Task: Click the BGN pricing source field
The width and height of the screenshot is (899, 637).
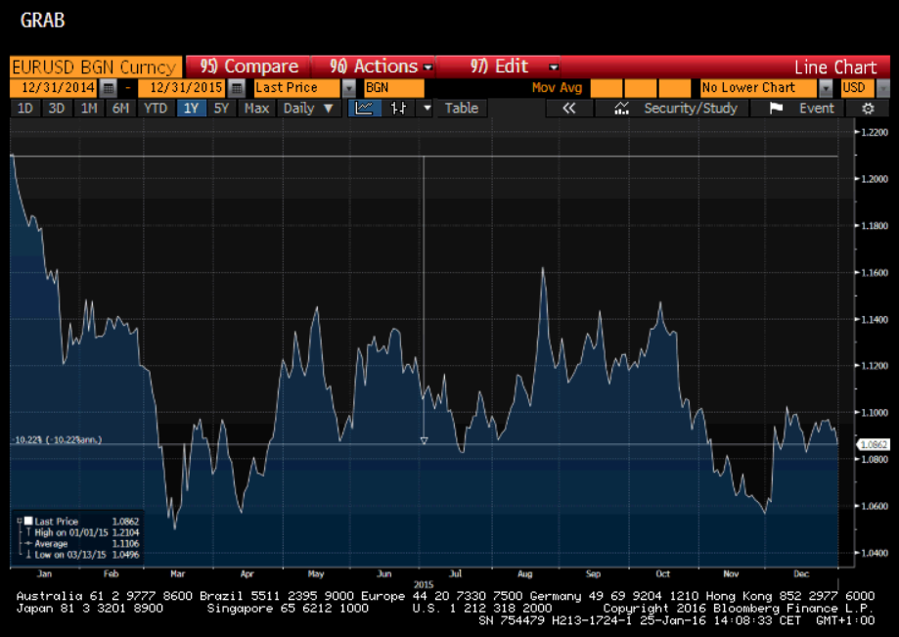Action: tap(394, 88)
